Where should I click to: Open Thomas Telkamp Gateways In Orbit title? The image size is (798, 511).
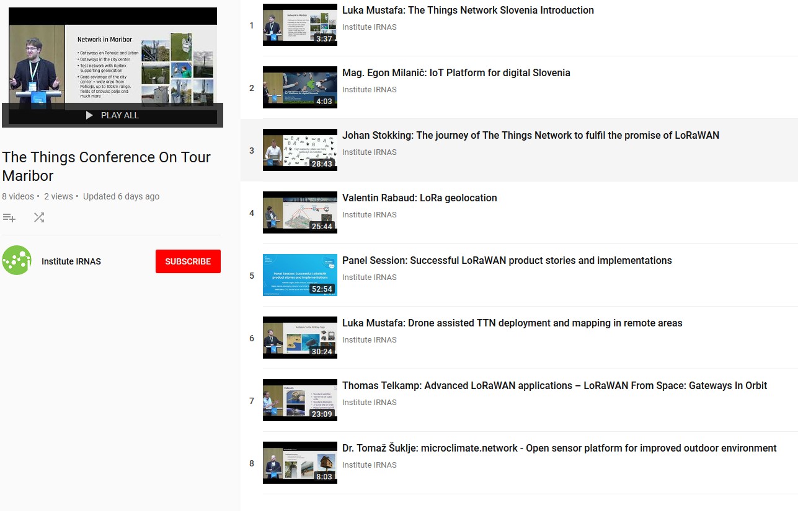click(555, 386)
